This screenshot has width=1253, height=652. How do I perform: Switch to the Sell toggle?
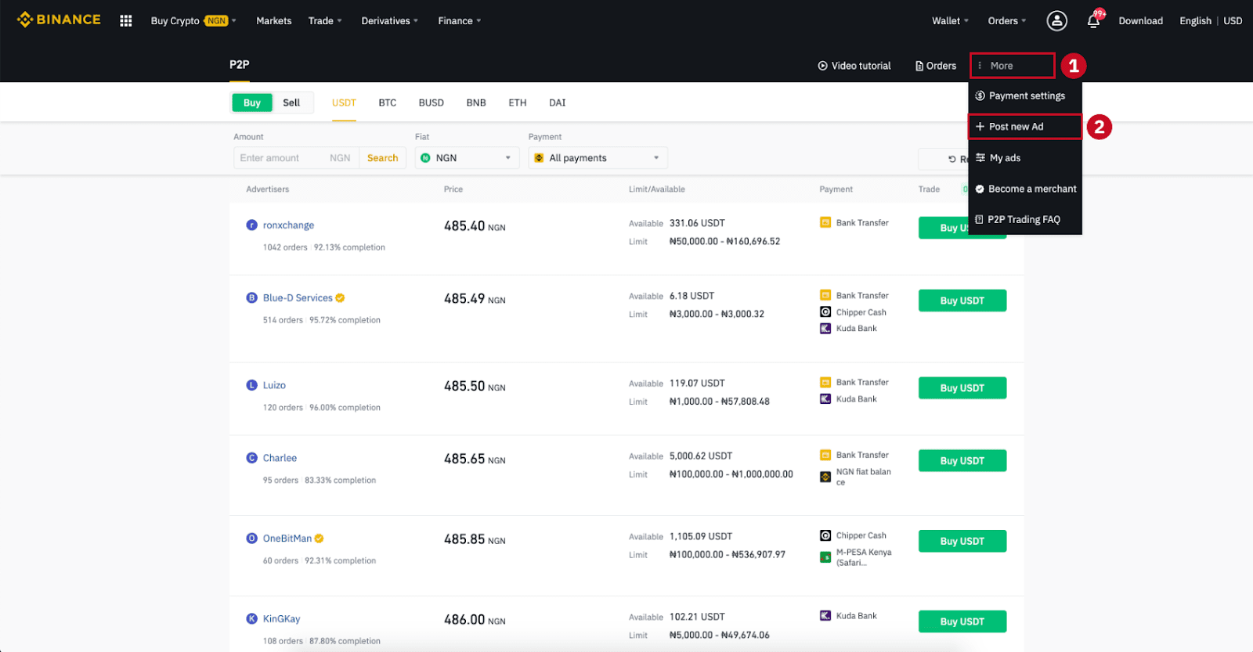tap(291, 103)
